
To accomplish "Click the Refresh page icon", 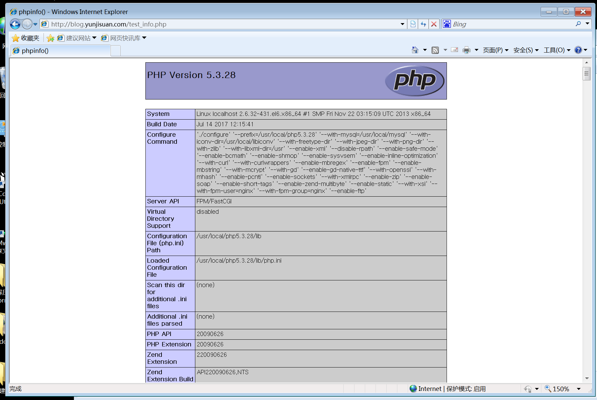I will 423,24.
